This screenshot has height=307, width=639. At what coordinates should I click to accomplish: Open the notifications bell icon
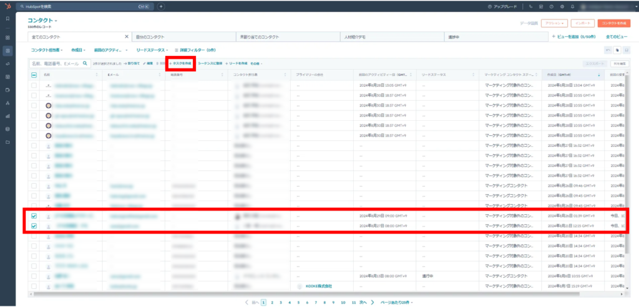click(573, 6)
